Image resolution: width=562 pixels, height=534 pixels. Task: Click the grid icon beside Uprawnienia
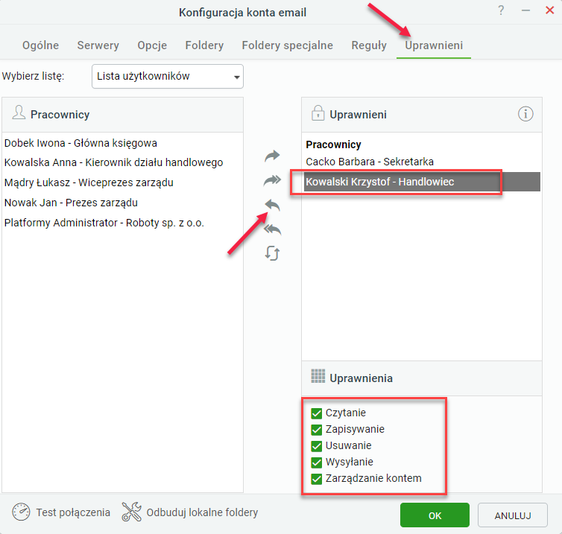coord(318,376)
